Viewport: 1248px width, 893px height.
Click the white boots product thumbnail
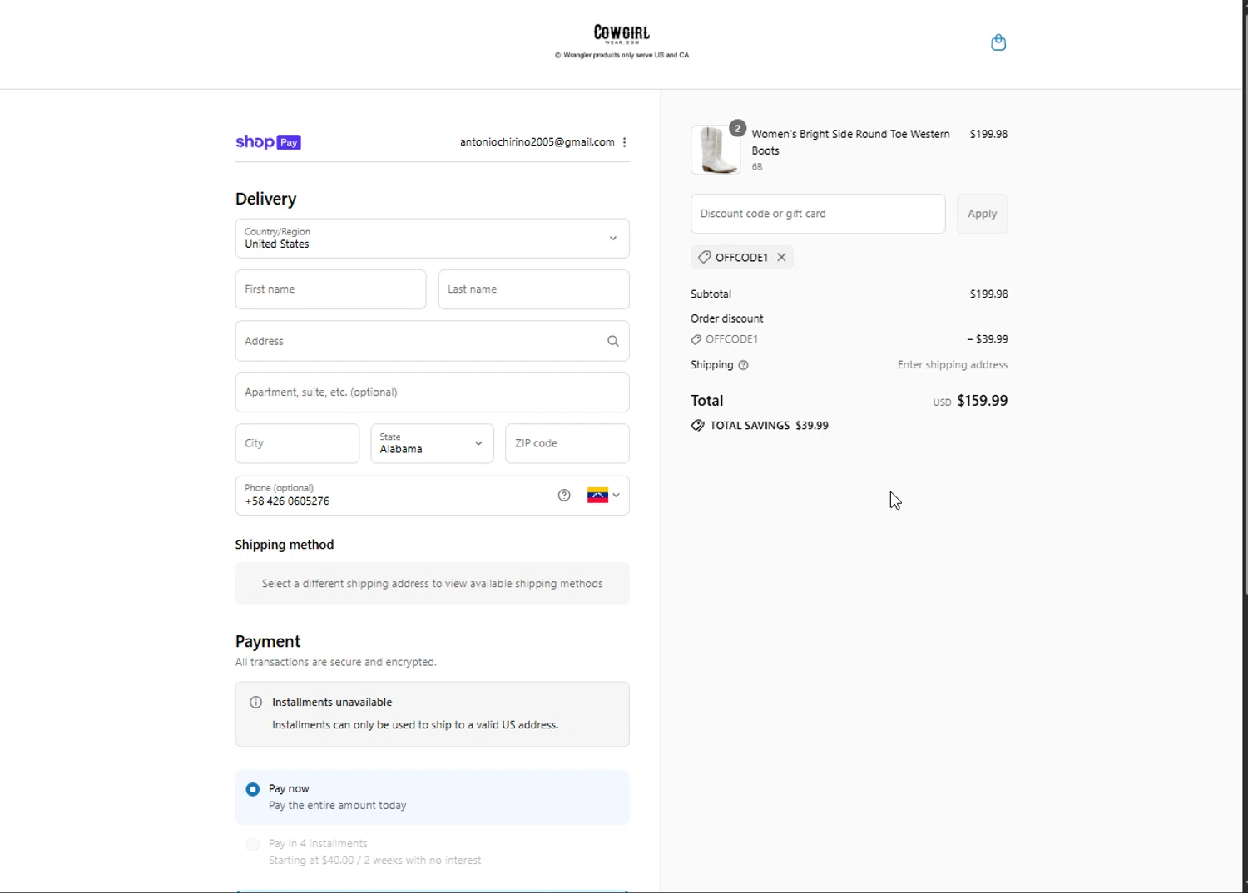point(716,150)
